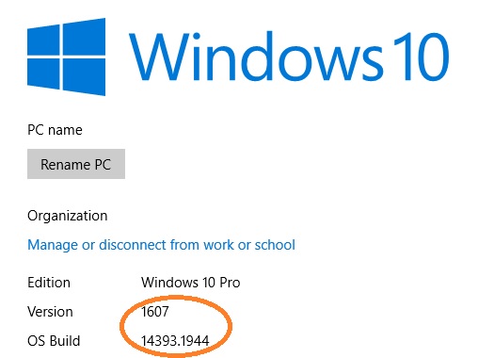The image size is (478, 358).
Task: Click the number 10 in the title
Action: 422,57
